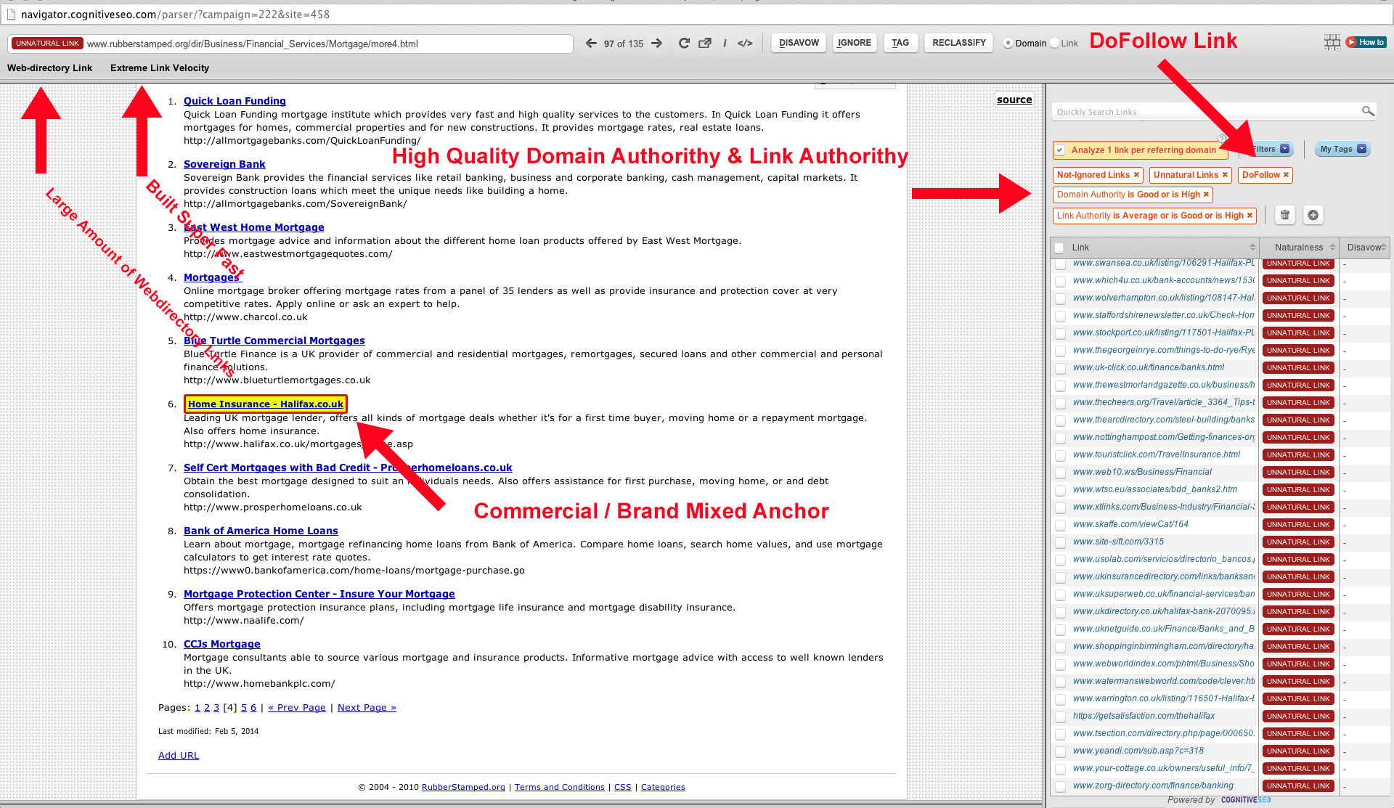The width and height of the screenshot is (1394, 808).
Task: Check the box for www.yeandi.com row
Action: point(1061,751)
